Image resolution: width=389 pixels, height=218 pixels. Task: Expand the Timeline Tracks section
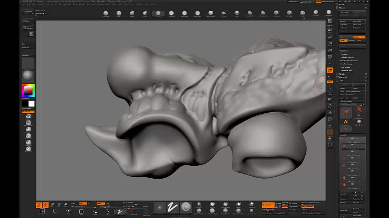(347, 58)
